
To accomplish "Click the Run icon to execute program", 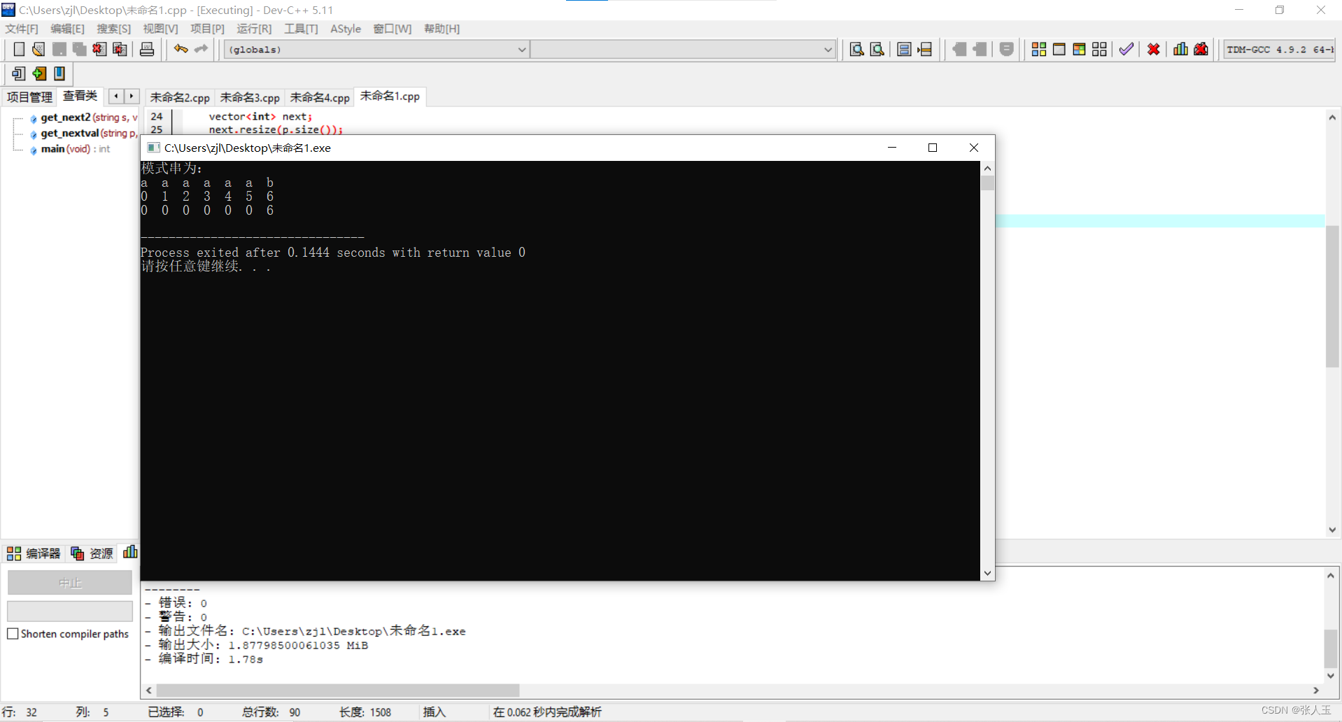I will point(1059,49).
